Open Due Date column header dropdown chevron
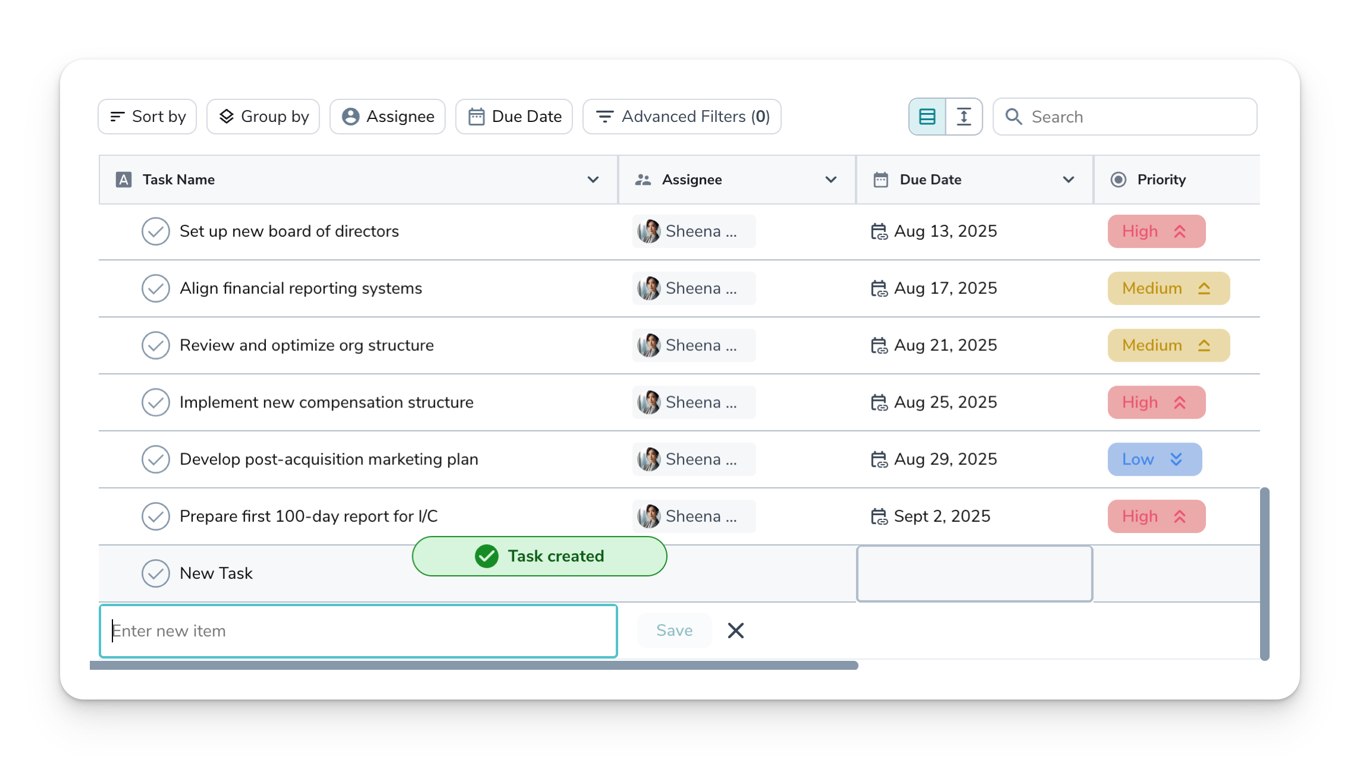 tap(1068, 180)
